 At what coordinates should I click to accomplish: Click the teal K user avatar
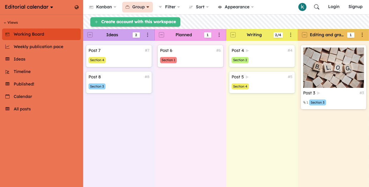[x=302, y=7]
